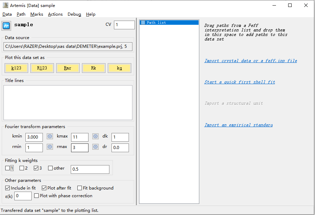Click the rmax pluck target icon

[x=95, y=147]
